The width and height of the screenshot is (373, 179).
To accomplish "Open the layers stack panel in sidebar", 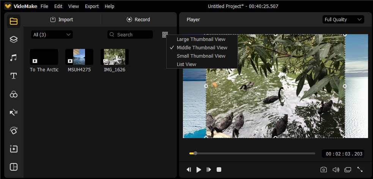I will coord(14,39).
